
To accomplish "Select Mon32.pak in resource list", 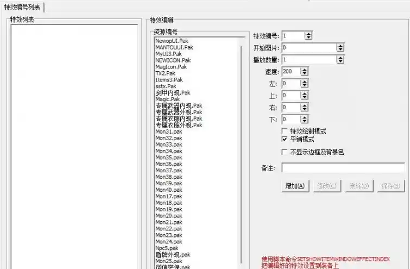I will point(169,138).
